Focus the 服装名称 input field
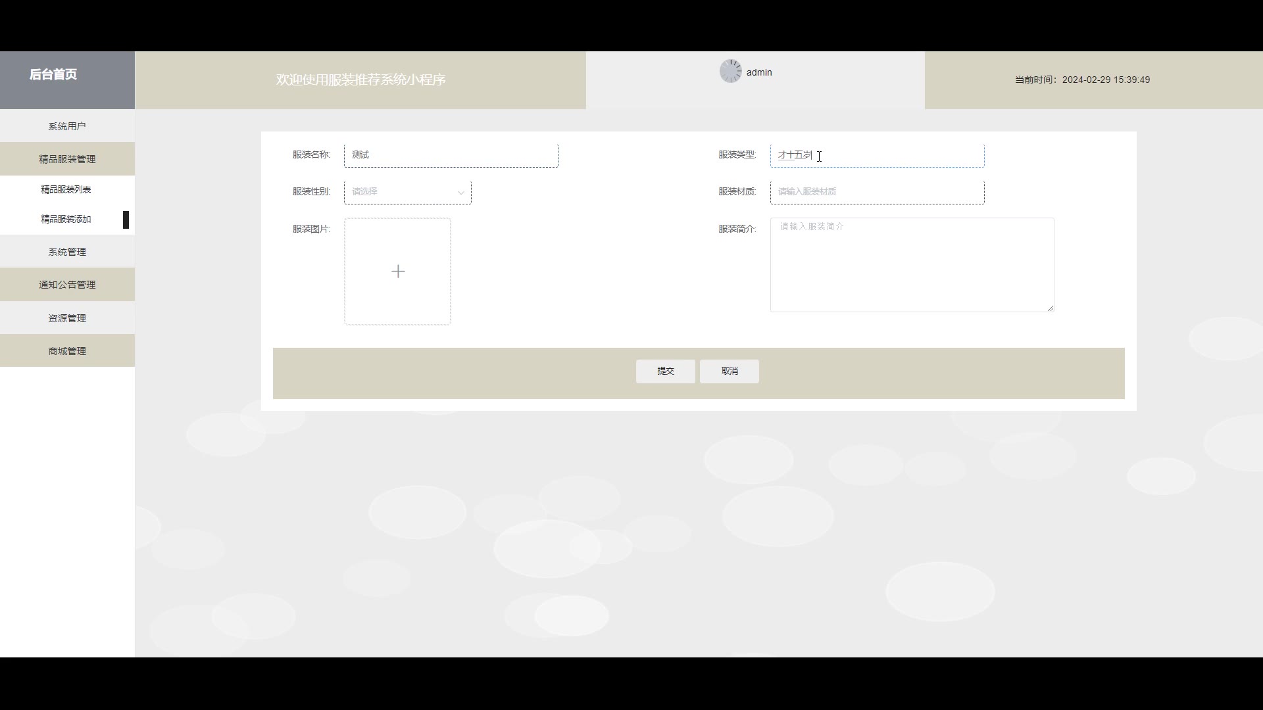 451,155
